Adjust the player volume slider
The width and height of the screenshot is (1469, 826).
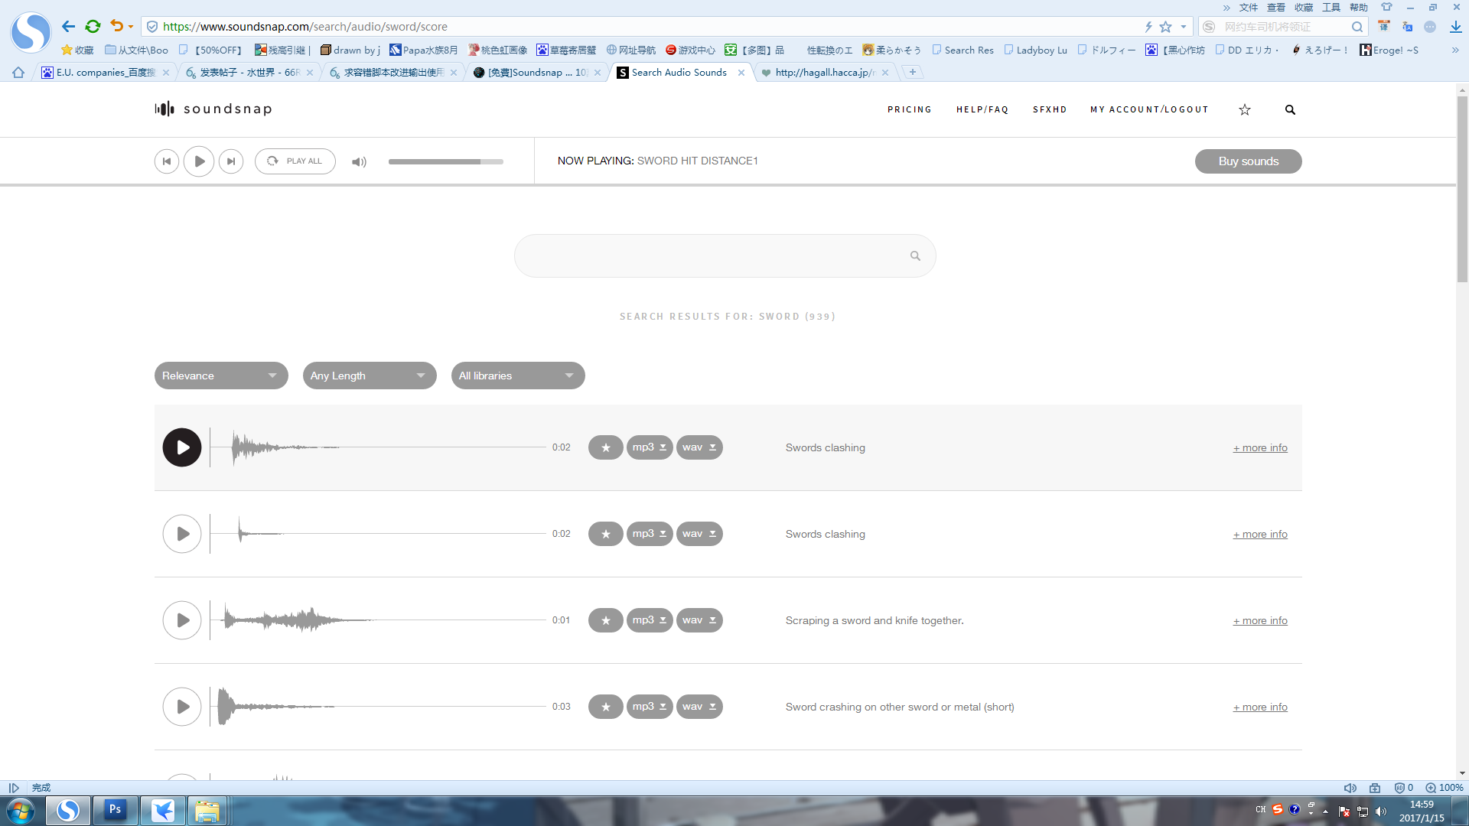[x=445, y=161]
